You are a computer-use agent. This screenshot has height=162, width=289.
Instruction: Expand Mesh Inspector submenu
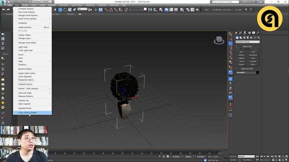click(32, 104)
